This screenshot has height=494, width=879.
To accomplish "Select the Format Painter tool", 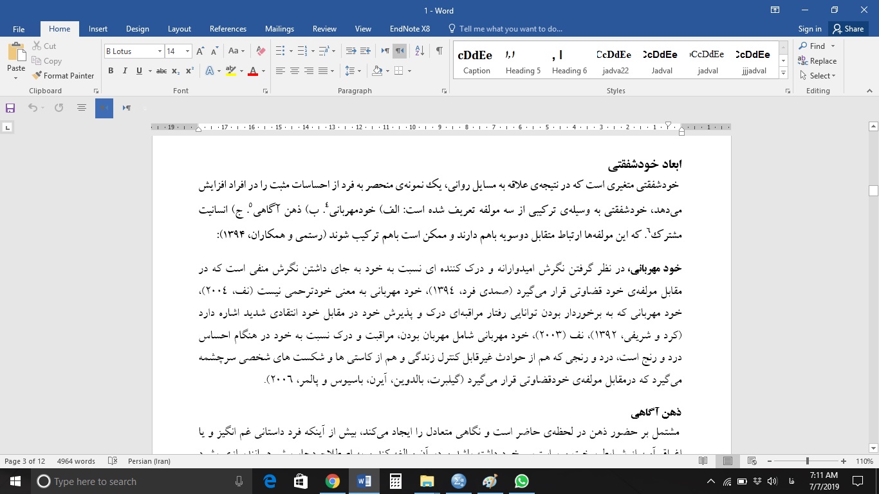I will [64, 75].
